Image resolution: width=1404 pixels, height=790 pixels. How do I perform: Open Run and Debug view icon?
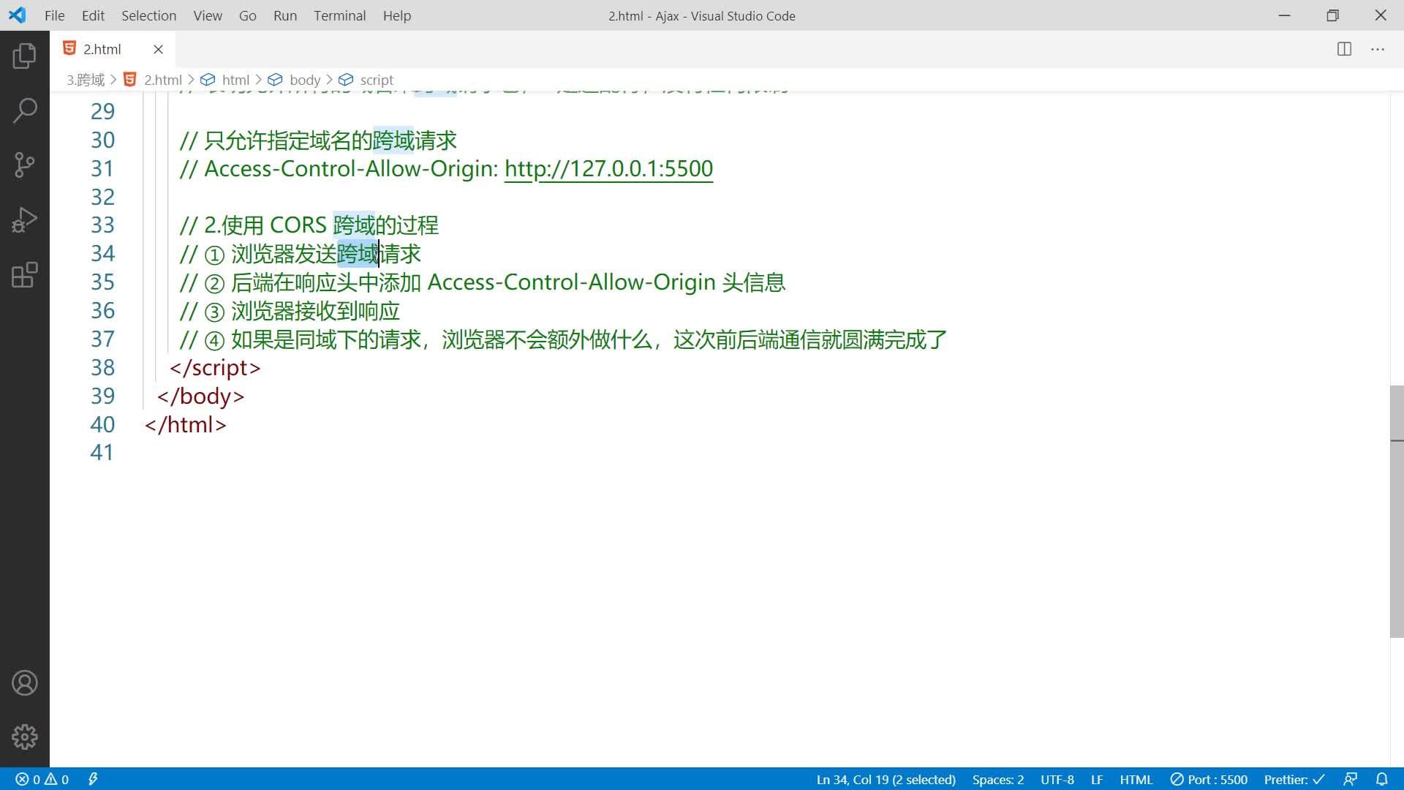pos(24,220)
